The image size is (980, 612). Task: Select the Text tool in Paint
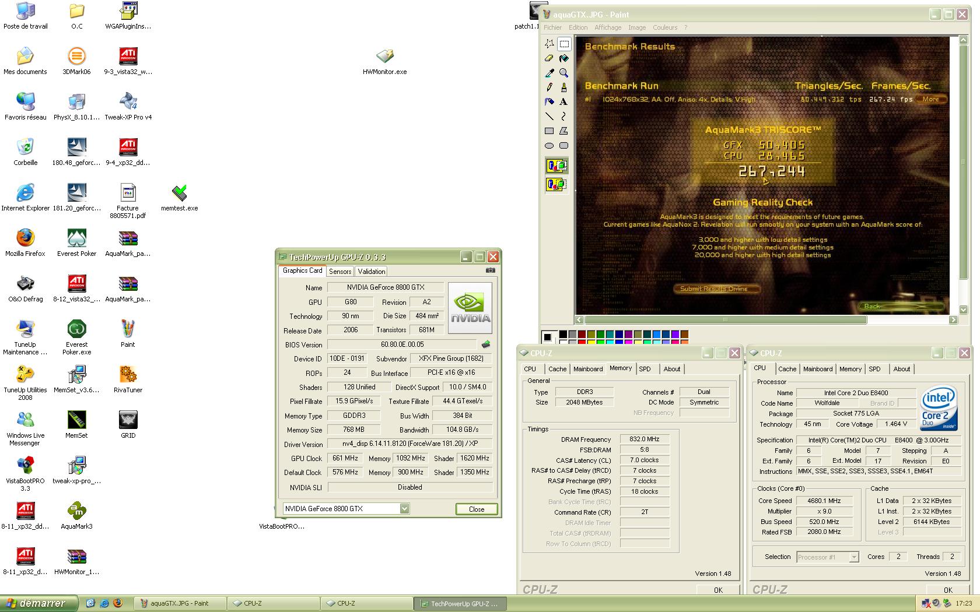click(x=564, y=102)
